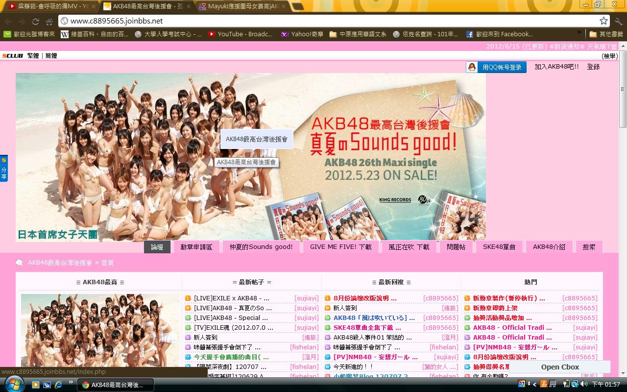627x392 pixels.
Task: Open the 問題帖 navigation tab
Action: click(x=456, y=247)
